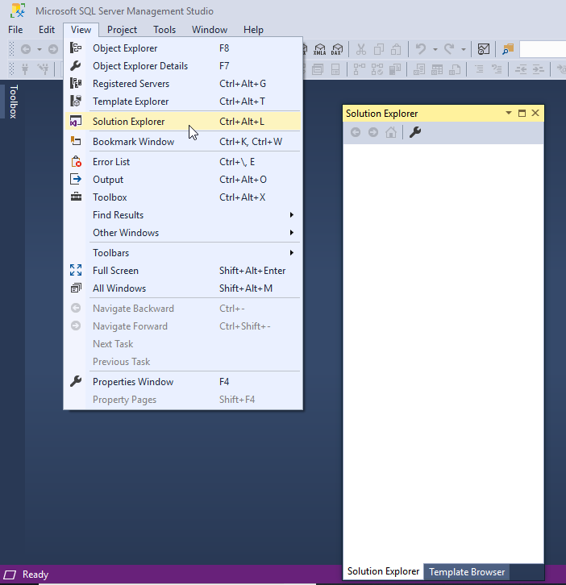
Task: Click Properties wrench in Solution Explorer toolbar
Action: 415,132
